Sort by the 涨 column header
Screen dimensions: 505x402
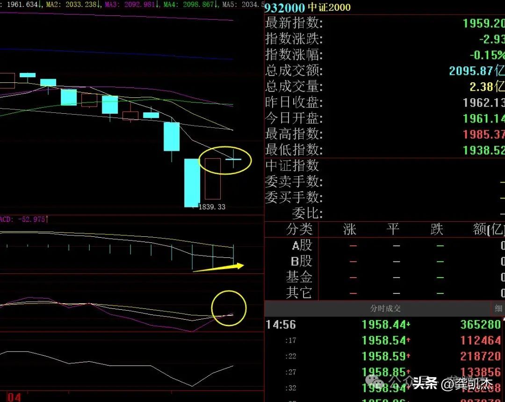(x=349, y=229)
